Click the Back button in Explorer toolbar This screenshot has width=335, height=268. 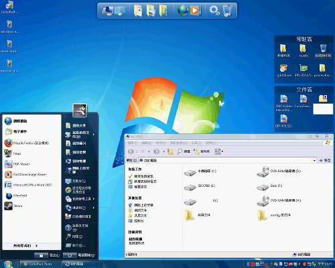[137, 151]
